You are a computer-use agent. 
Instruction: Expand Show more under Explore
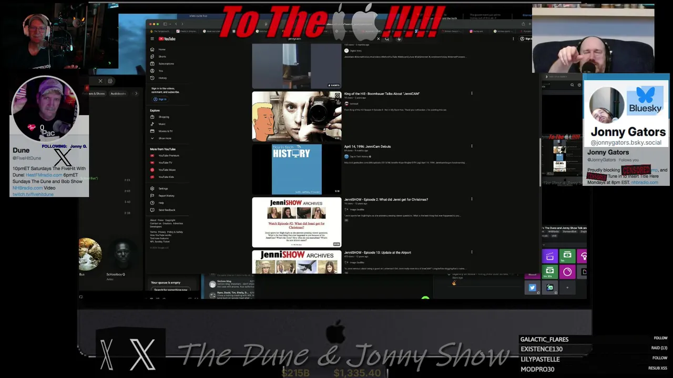[161, 138]
